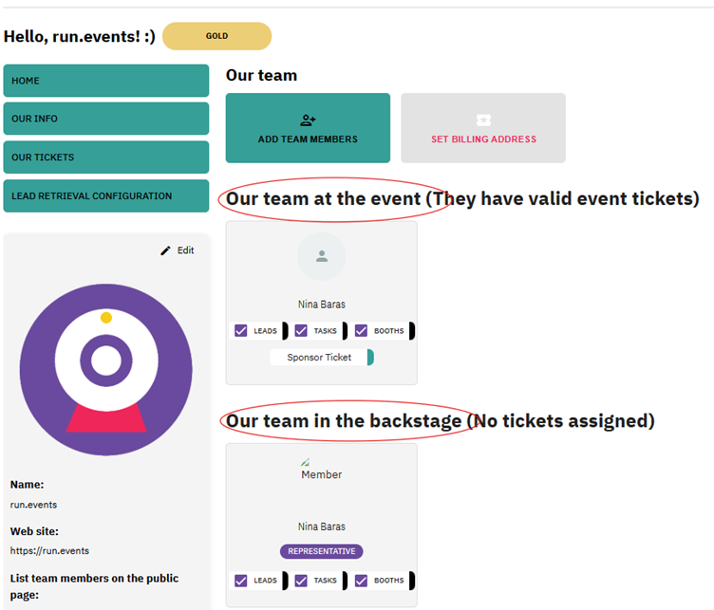This screenshot has width=714, height=610.
Task: Click the run.events webcam logo
Action: (106, 369)
